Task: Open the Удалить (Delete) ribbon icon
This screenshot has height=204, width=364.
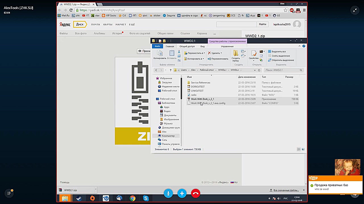Action: pos(214,53)
